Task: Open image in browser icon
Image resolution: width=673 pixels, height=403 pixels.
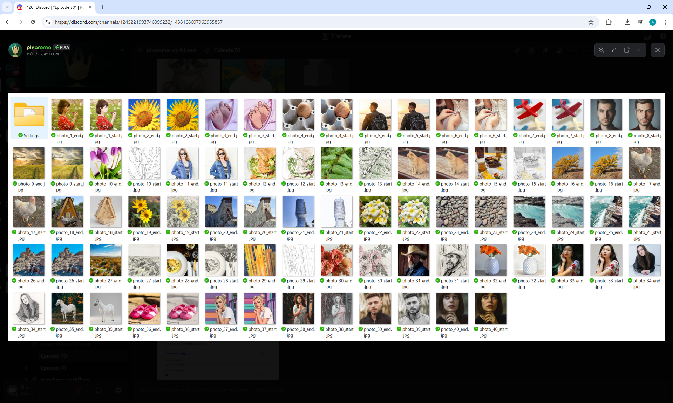Action: pos(627,50)
